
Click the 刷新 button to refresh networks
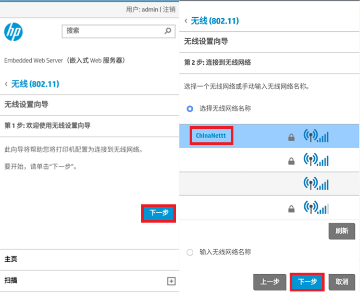342,231
